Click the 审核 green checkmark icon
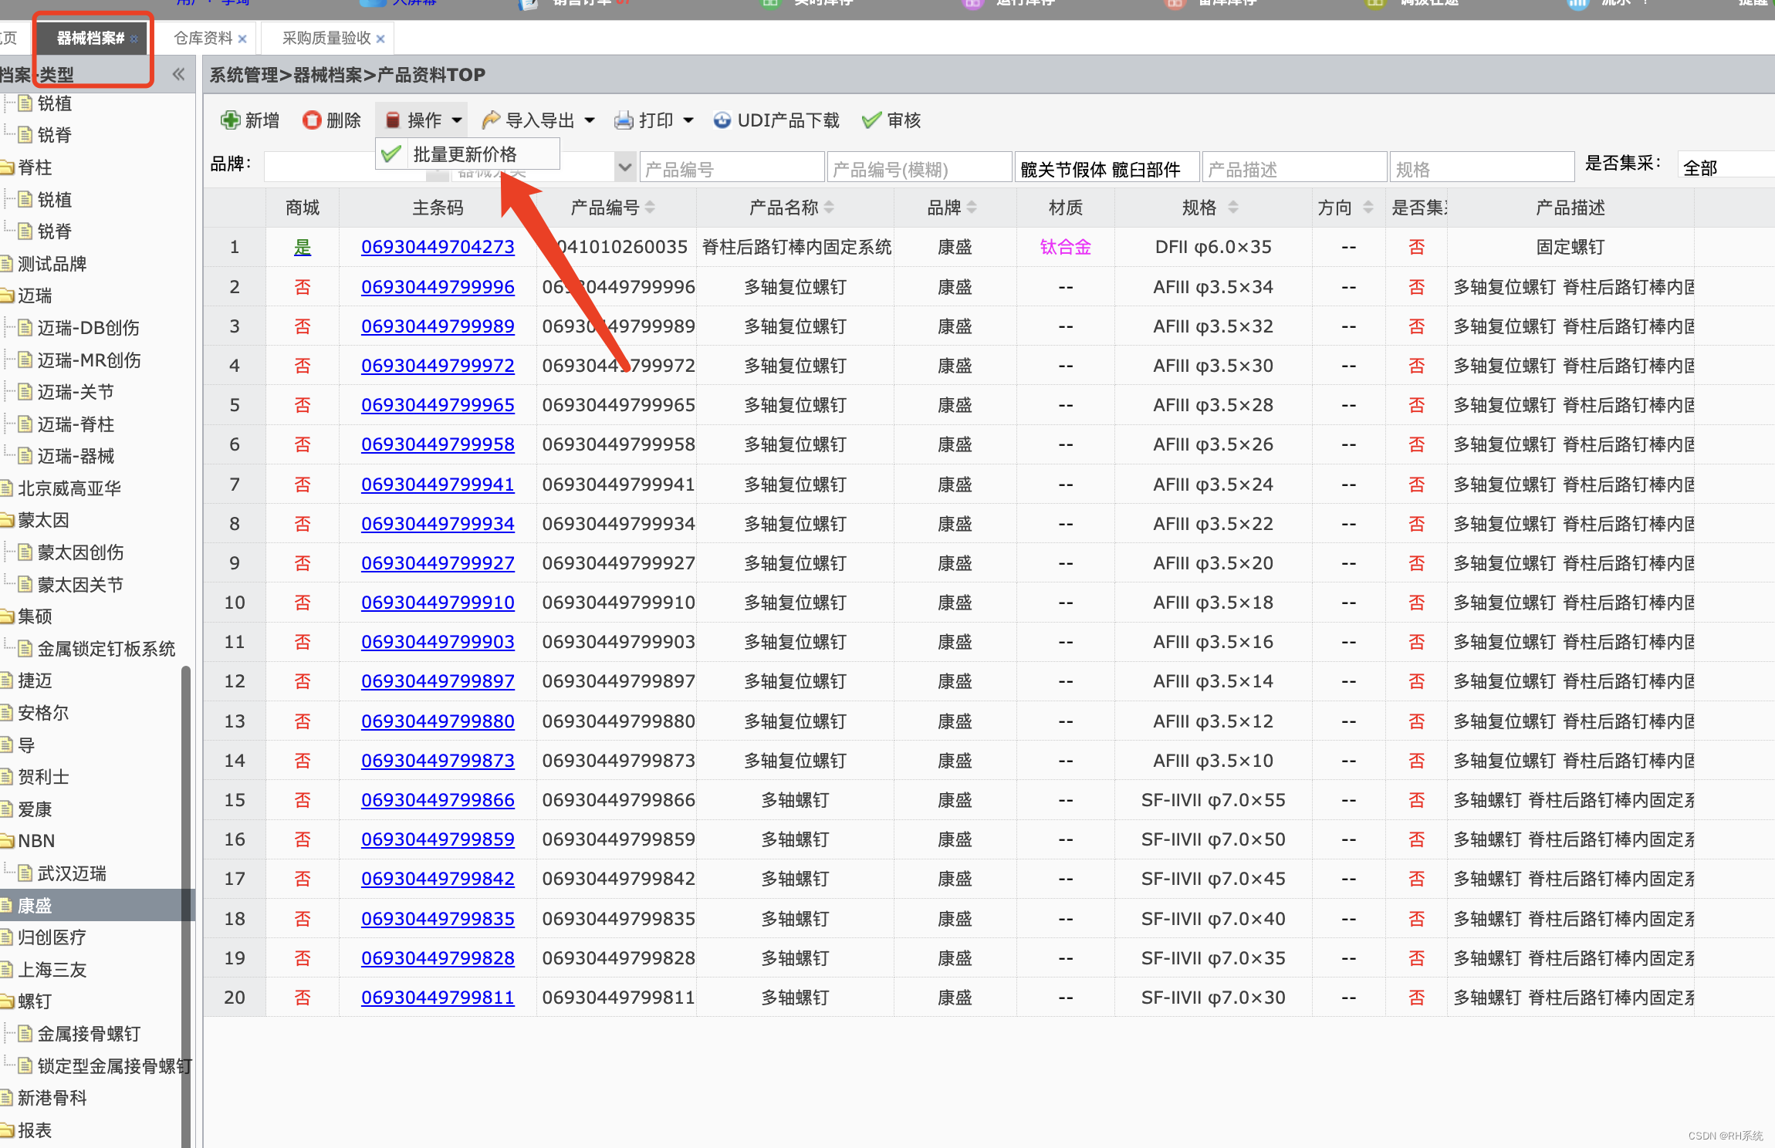Image resolution: width=1775 pixels, height=1148 pixels. (871, 120)
